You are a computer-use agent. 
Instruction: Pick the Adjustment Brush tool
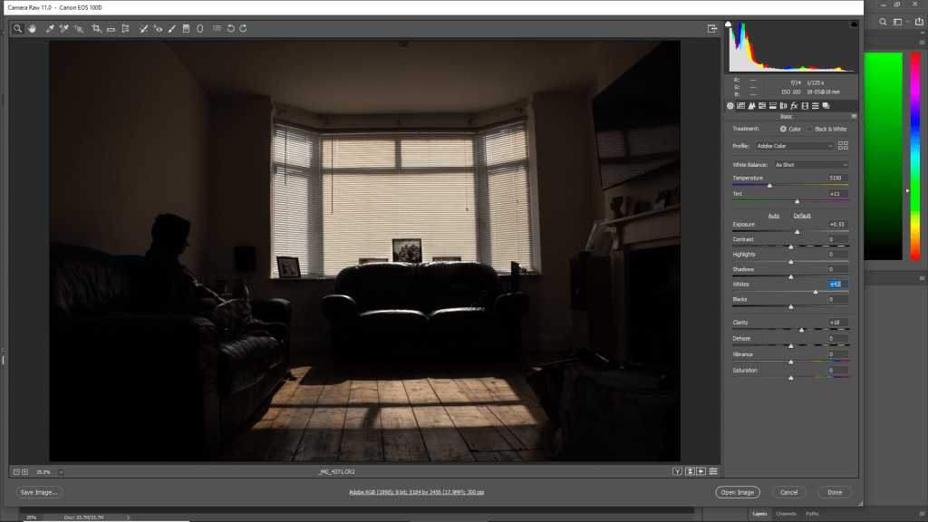coord(171,29)
